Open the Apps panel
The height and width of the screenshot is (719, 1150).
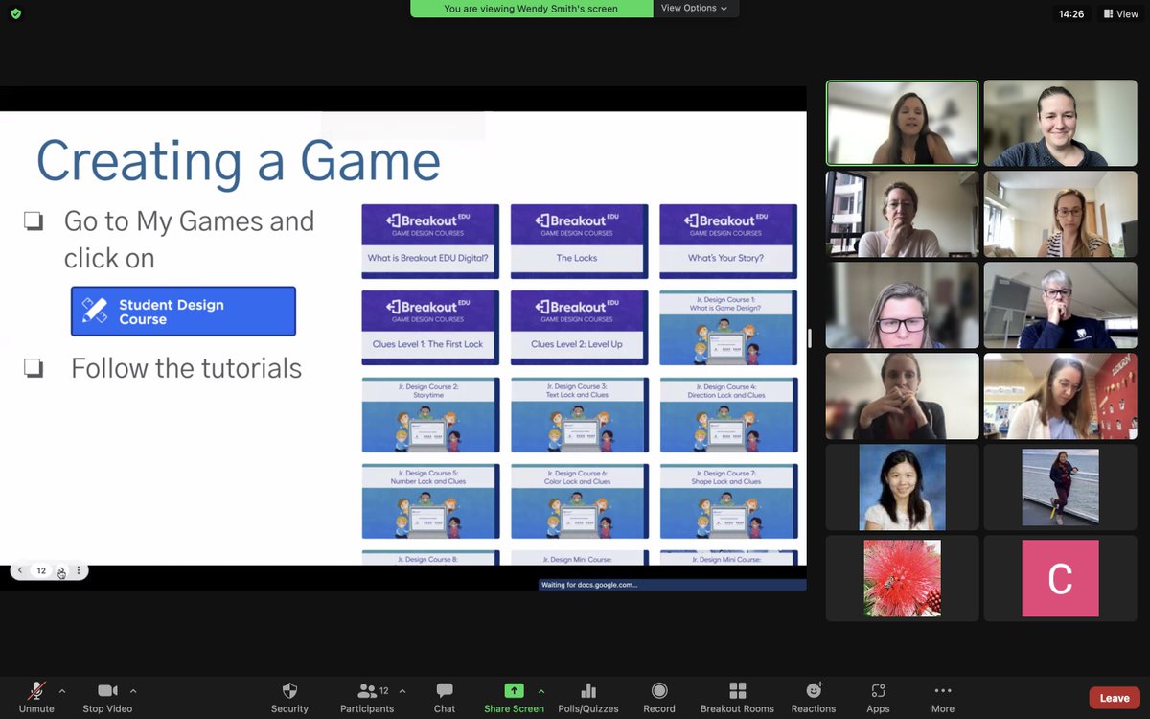pos(878,697)
